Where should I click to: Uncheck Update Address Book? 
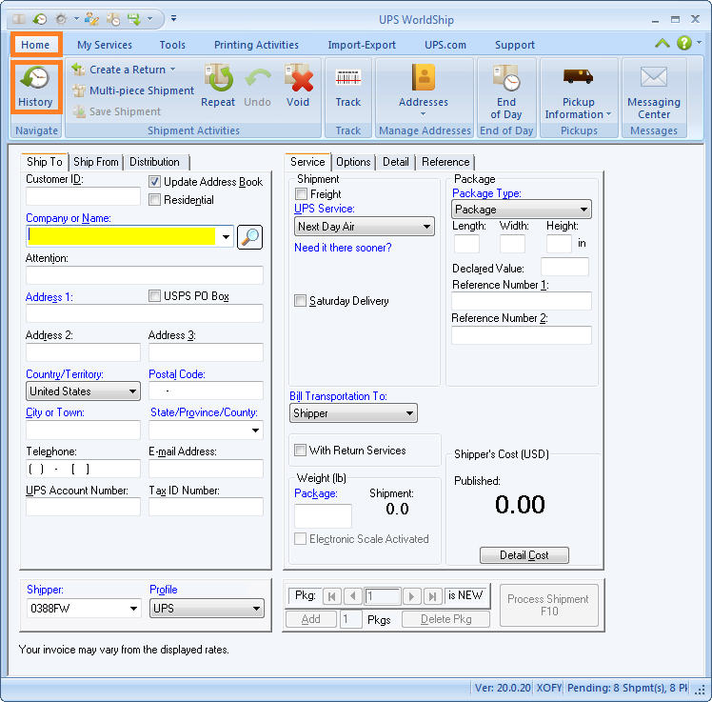154,182
